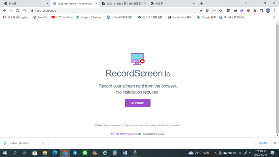Click the RecordScreen monitor logo
The width and height of the screenshot is (279, 157).
tap(137, 59)
